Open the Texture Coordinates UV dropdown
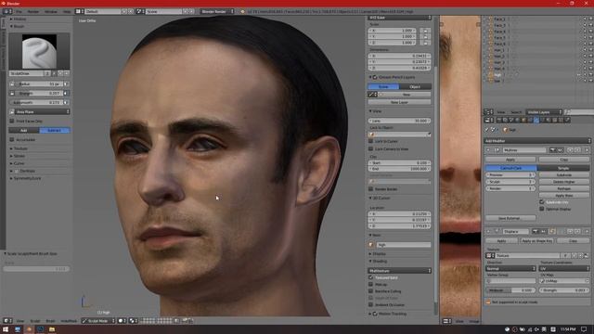Screen dimensions: 594x334 tap(564, 268)
